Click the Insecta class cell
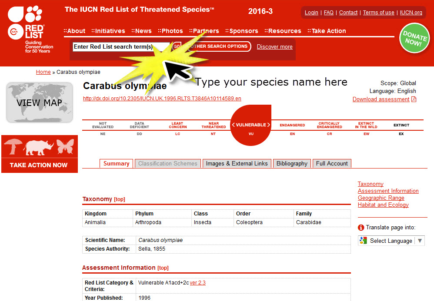The width and height of the screenshot is (434, 301). tap(213, 222)
